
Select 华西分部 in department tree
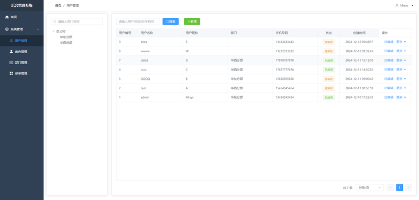pos(66,43)
